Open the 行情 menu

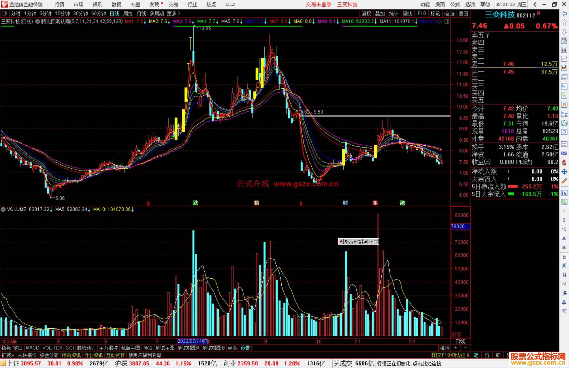point(60,4)
